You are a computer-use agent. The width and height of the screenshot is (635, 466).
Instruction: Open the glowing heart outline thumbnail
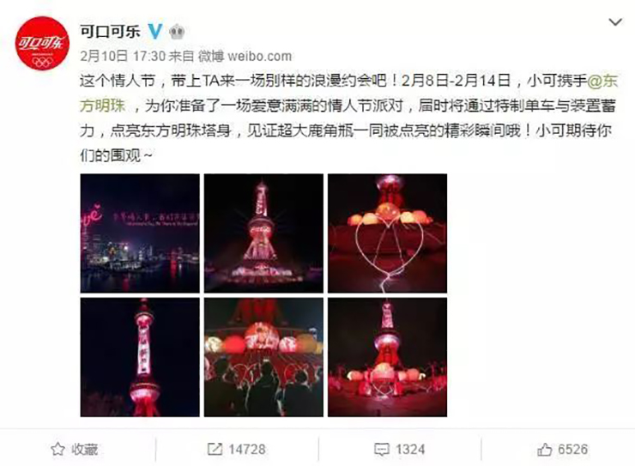coord(388,233)
